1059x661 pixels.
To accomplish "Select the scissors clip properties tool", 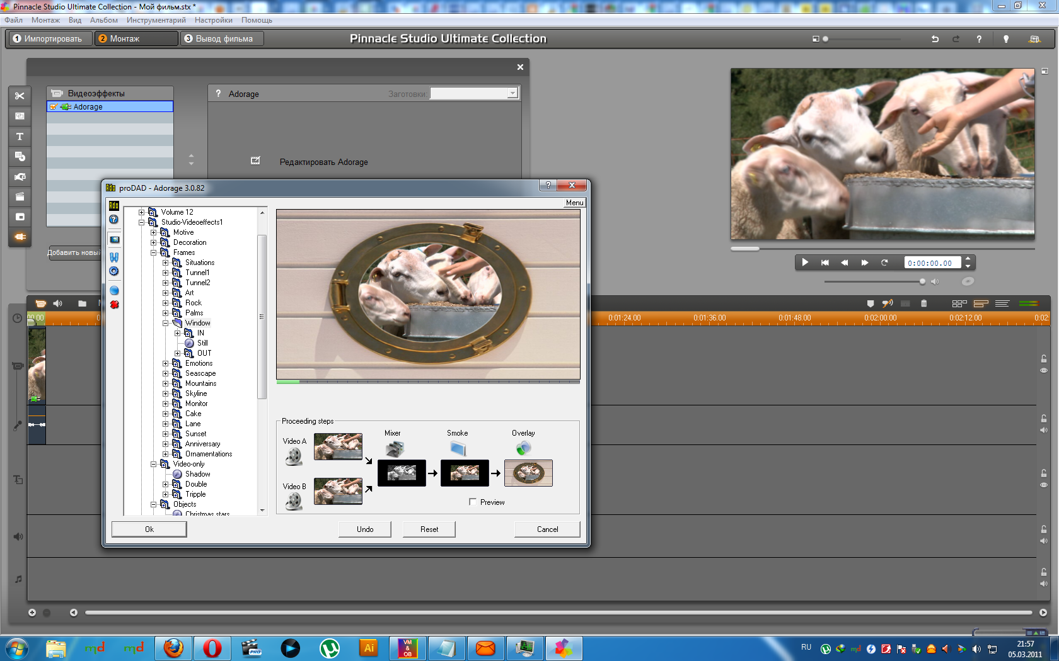I will coord(20,96).
